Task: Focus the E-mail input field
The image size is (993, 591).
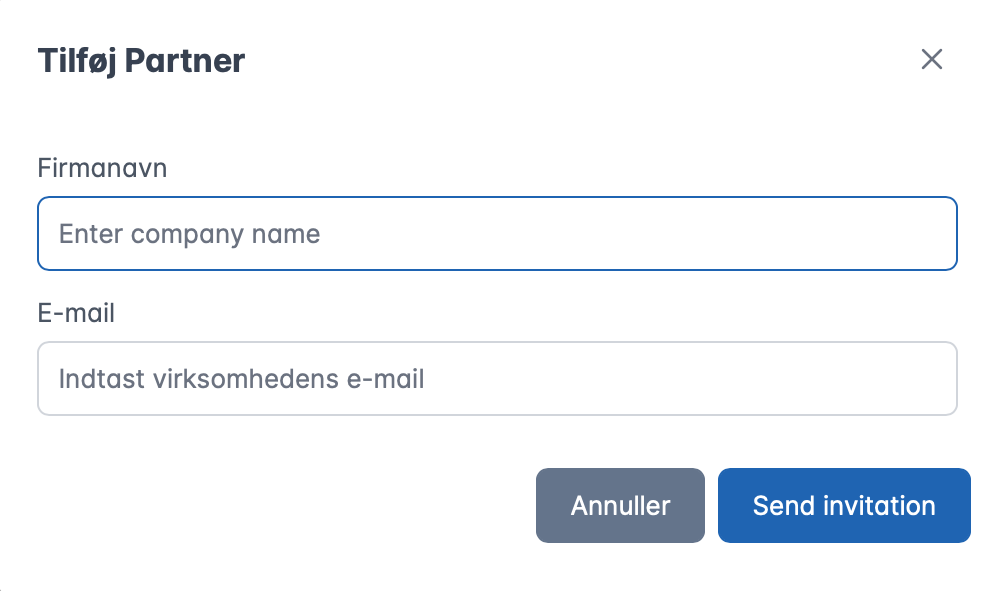Action: 496,379
